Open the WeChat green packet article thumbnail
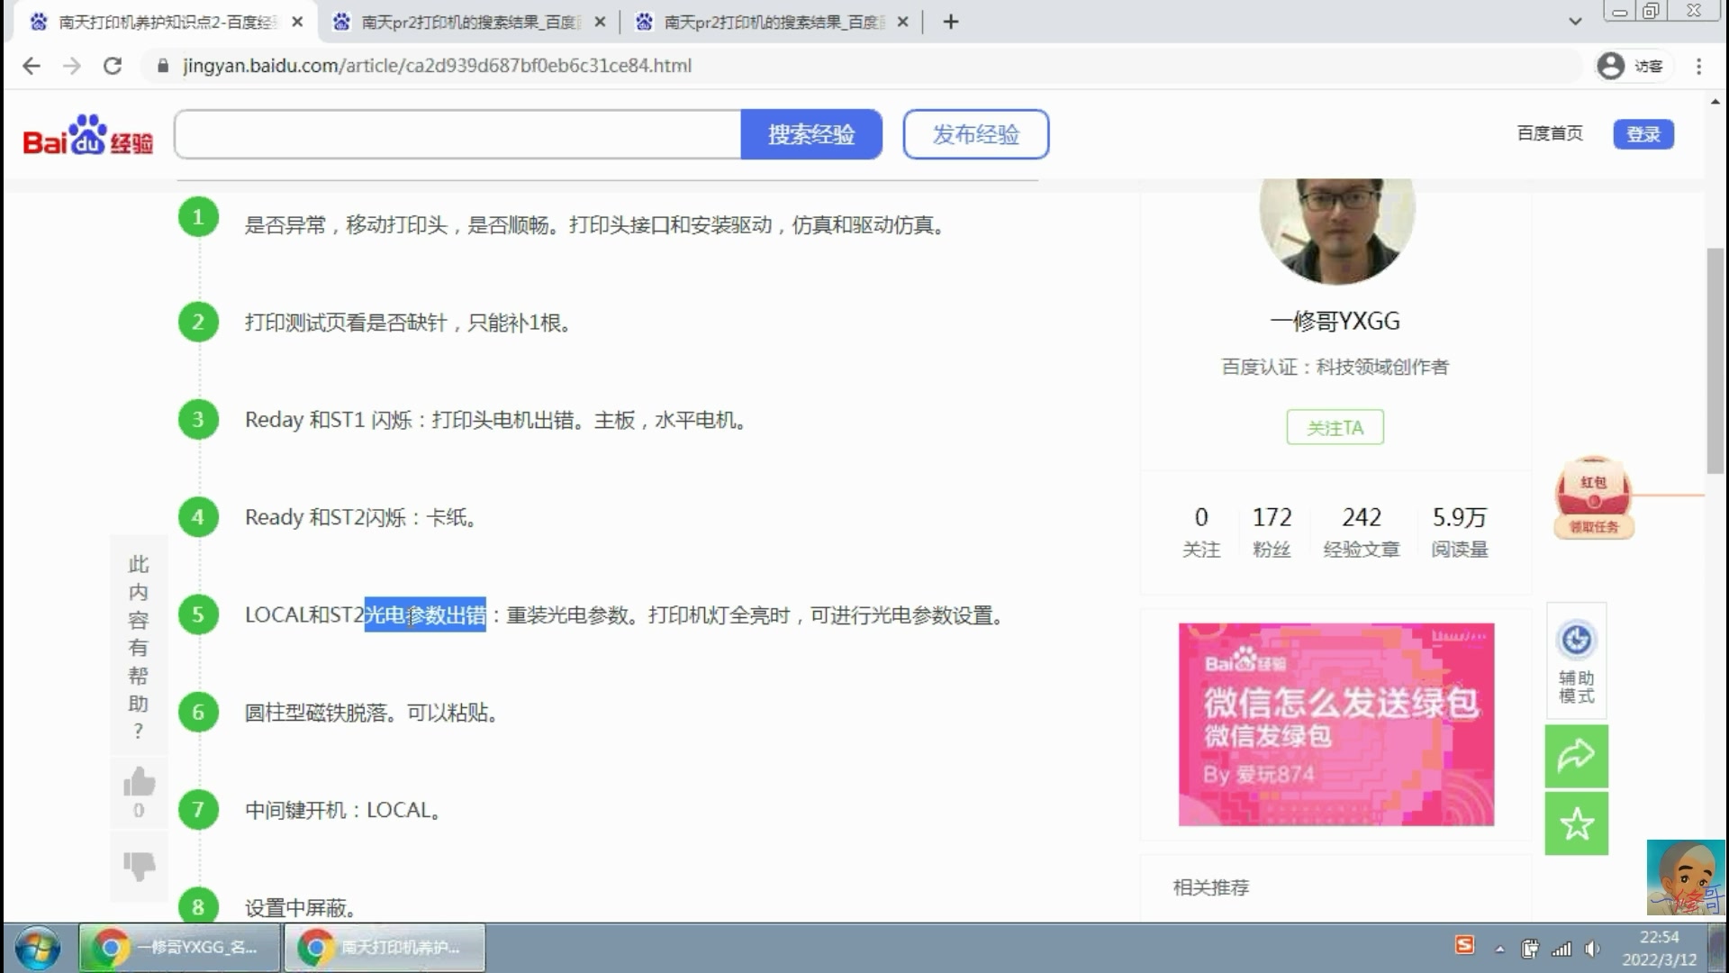1729x973 pixels. point(1335,723)
